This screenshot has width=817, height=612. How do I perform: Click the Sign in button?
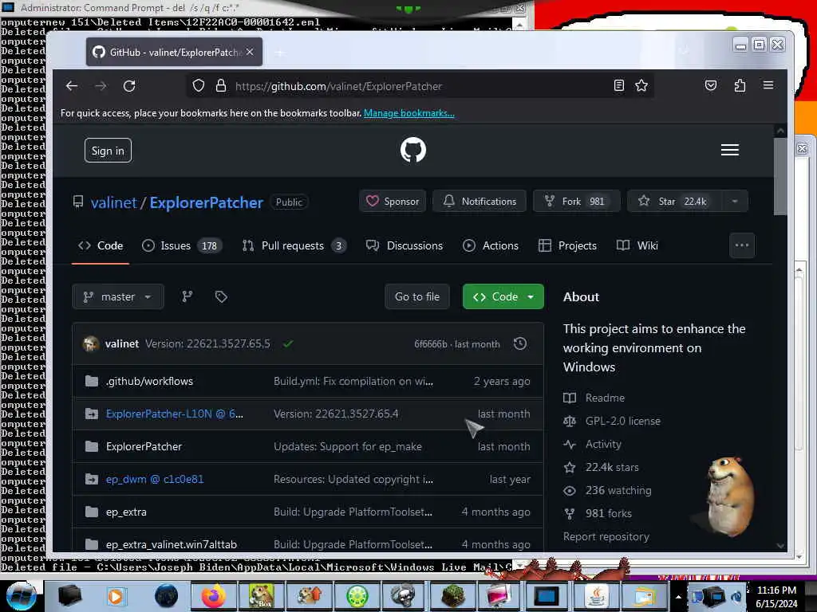coord(108,151)
